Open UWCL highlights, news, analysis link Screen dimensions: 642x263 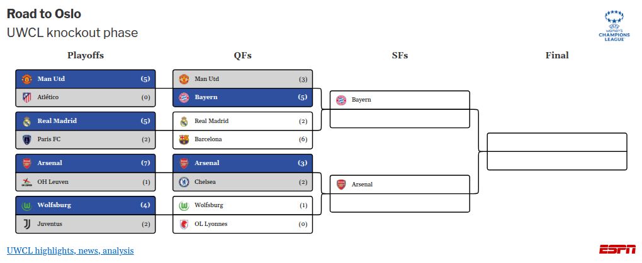tap(70, 250)
